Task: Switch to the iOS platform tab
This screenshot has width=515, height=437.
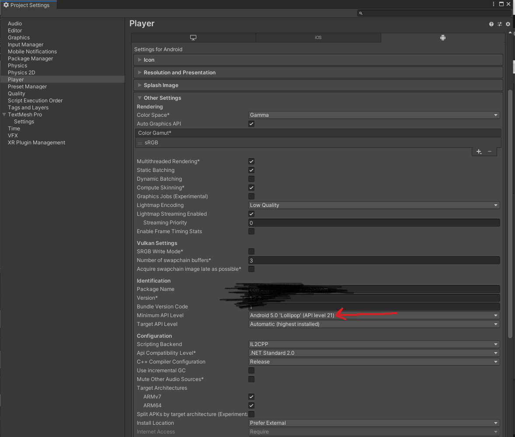Action: pyautogui.click(x=318, y=38)
